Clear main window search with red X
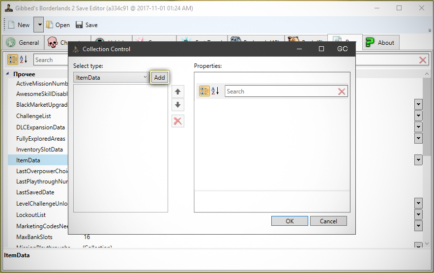This screenshot has height=273, width=434. click(423, 60)
